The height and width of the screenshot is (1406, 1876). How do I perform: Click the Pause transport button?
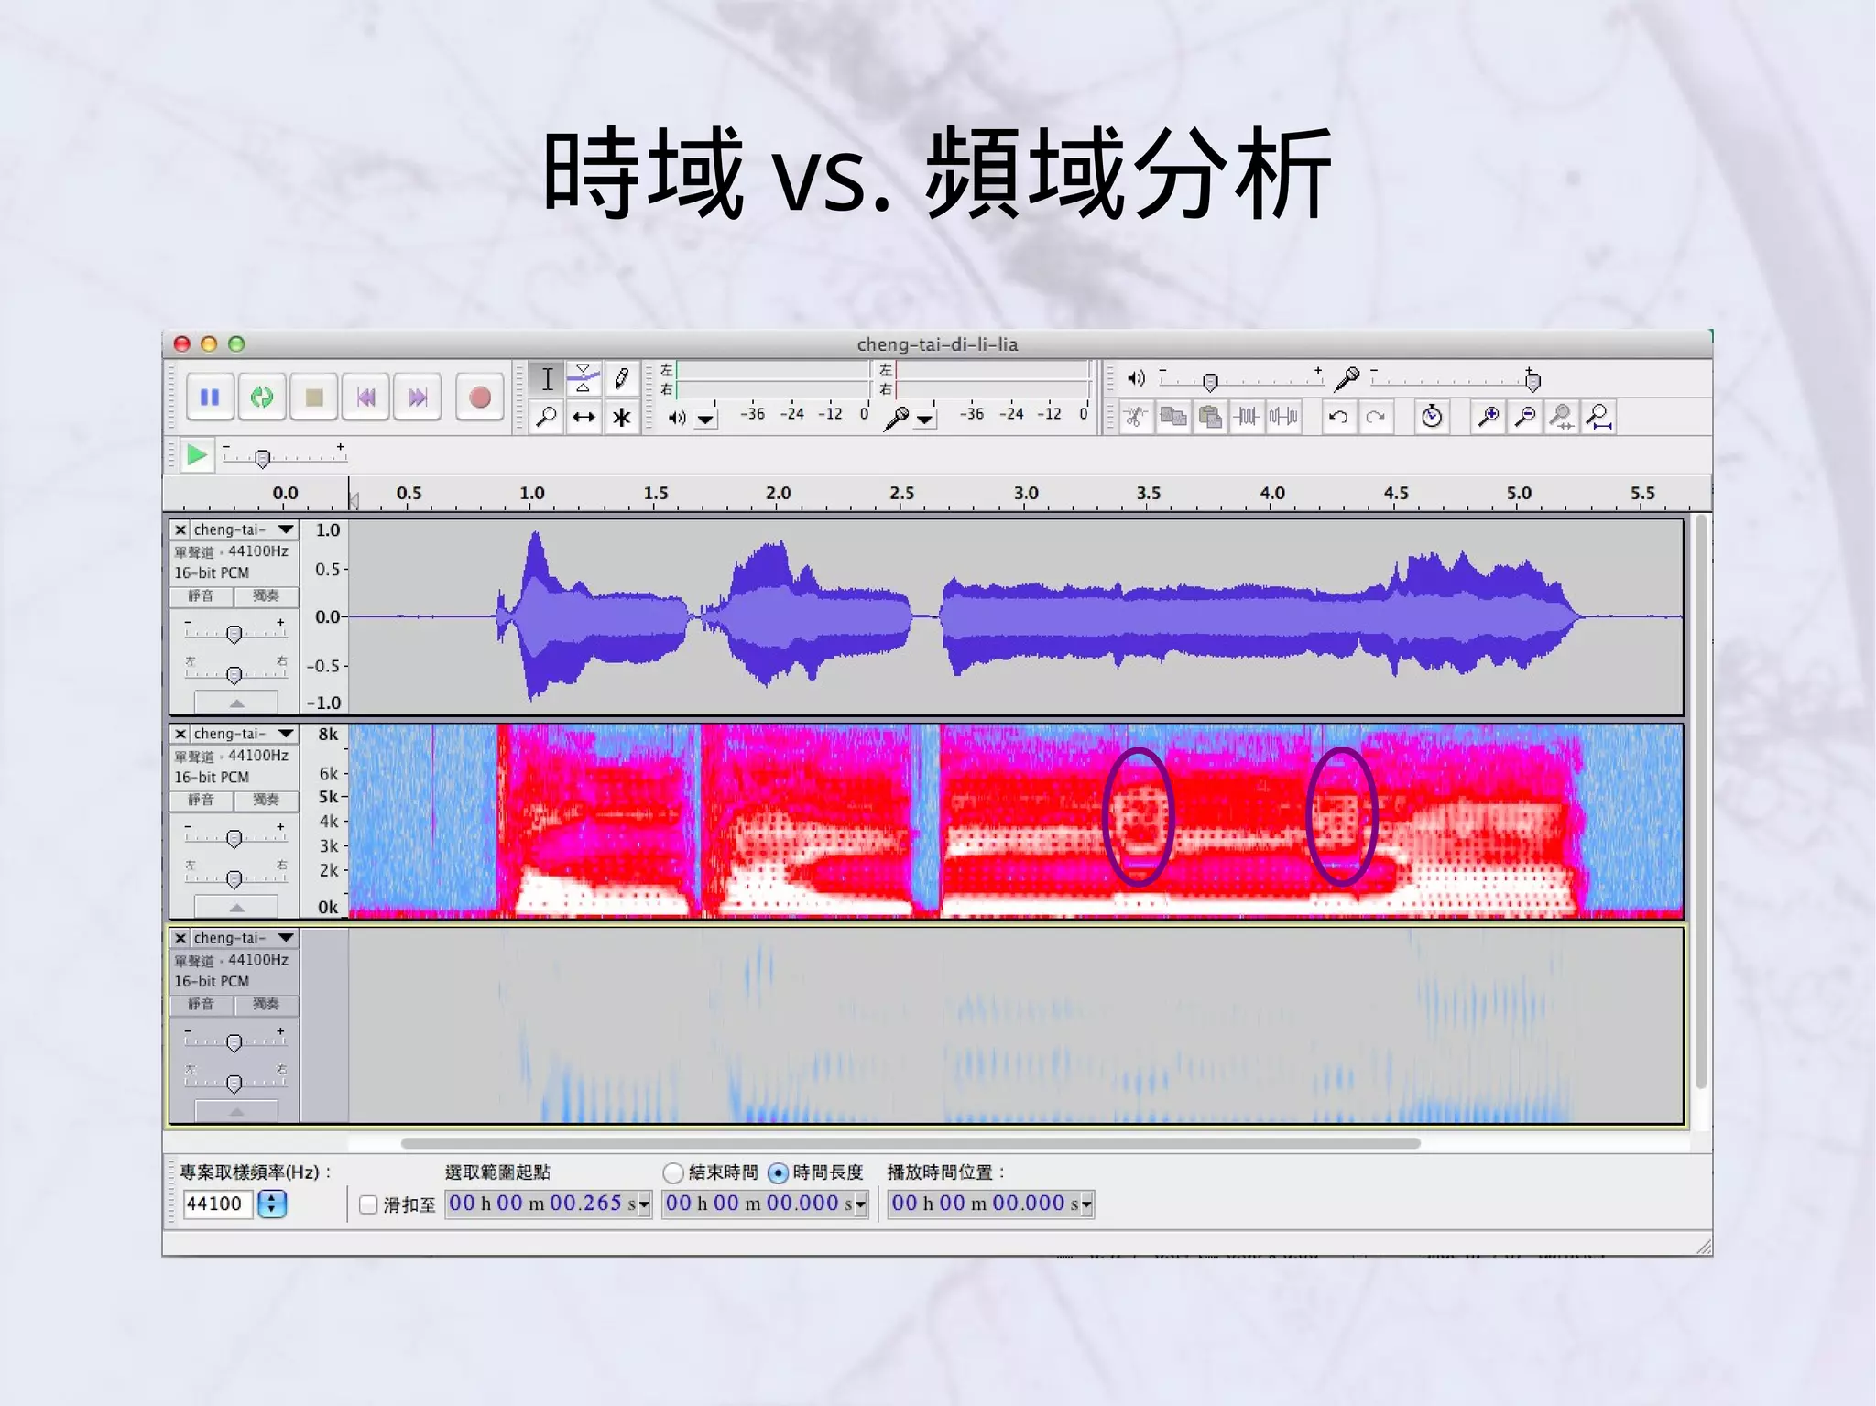210,398
